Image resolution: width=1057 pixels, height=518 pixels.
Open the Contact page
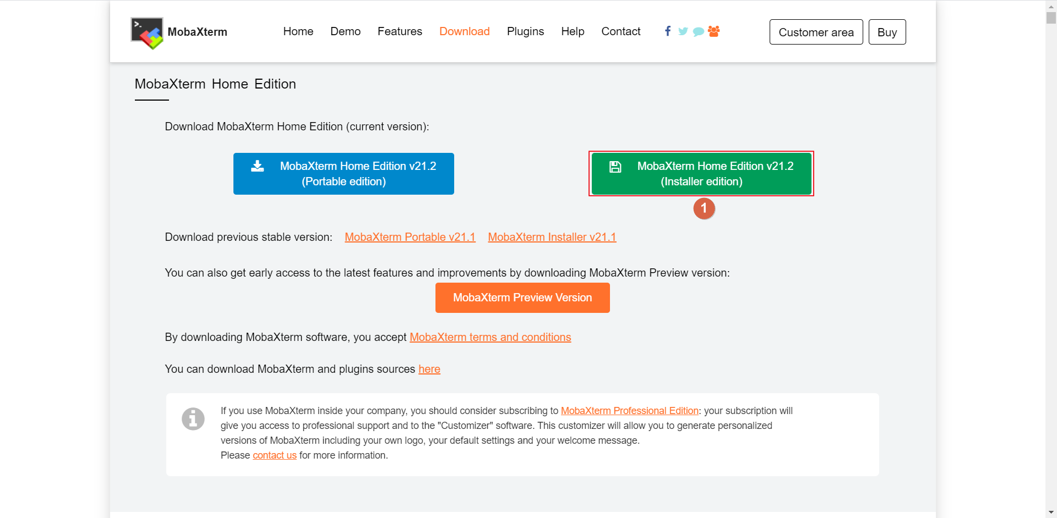pyautogui.click(x=621, y=31)
